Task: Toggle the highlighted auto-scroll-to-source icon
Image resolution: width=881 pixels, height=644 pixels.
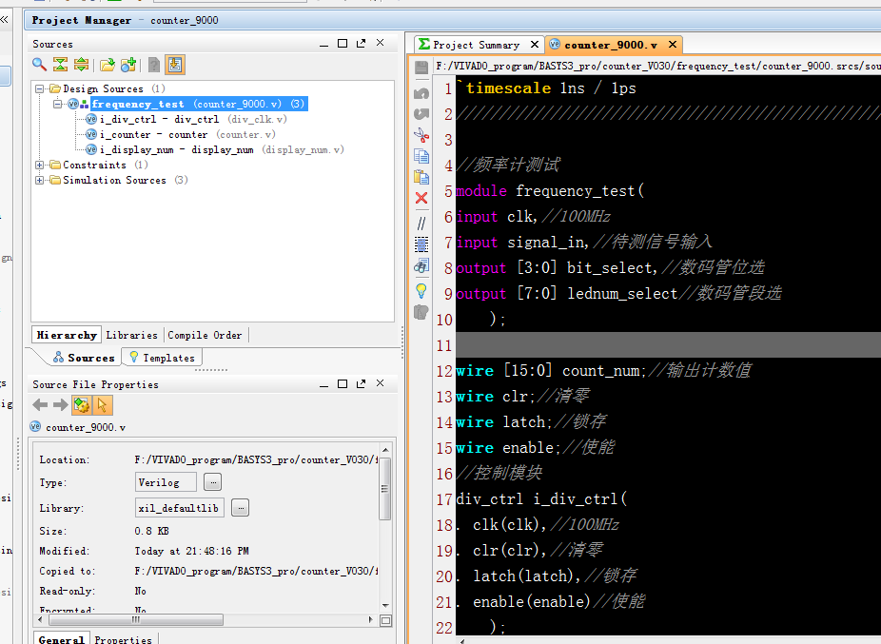Action: [x=175, y=65]
